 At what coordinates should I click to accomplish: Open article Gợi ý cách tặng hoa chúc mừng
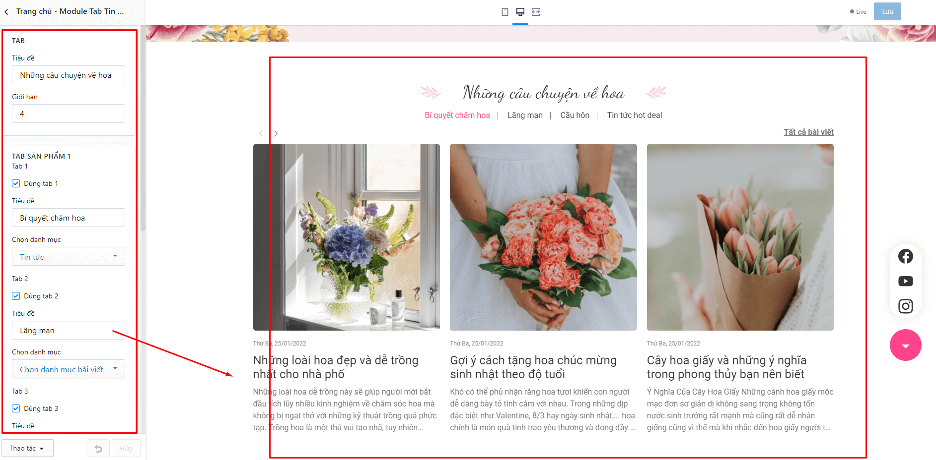(533, 367)
